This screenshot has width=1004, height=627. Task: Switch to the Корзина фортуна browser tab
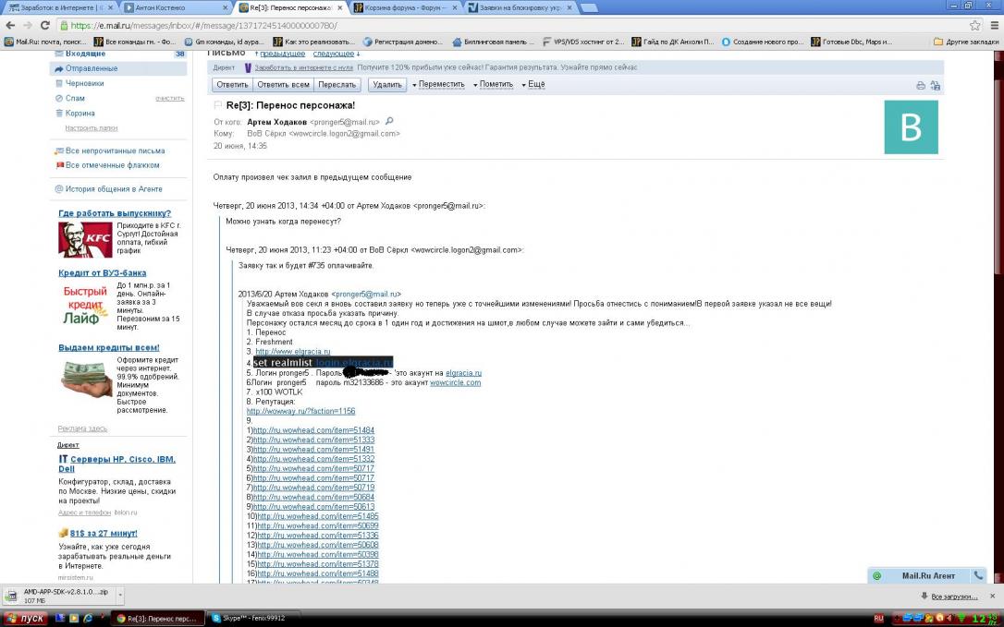[405, 7]
